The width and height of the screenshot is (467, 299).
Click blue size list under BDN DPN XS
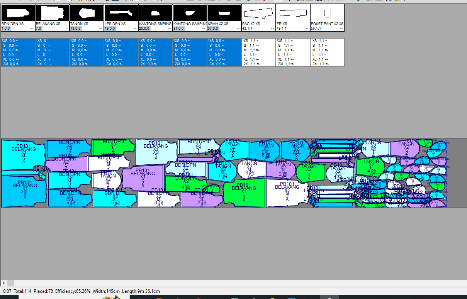point(18,52)
